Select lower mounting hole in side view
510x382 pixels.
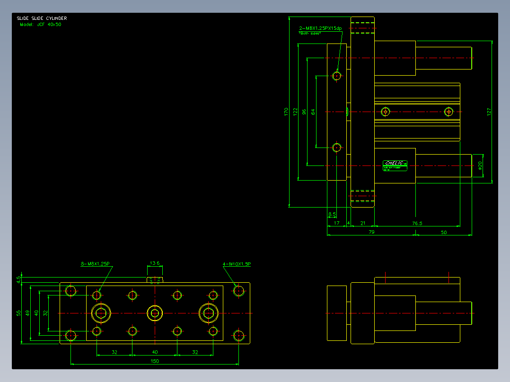pyautogui.click(x=337, y=148)
